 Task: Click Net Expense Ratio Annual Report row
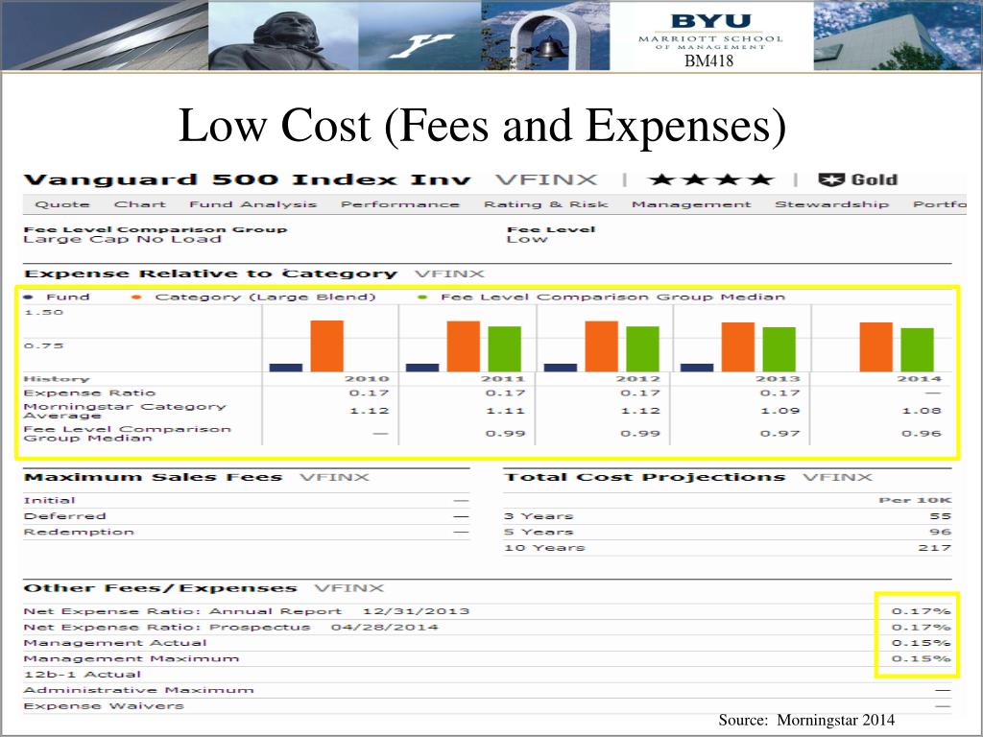487,611
